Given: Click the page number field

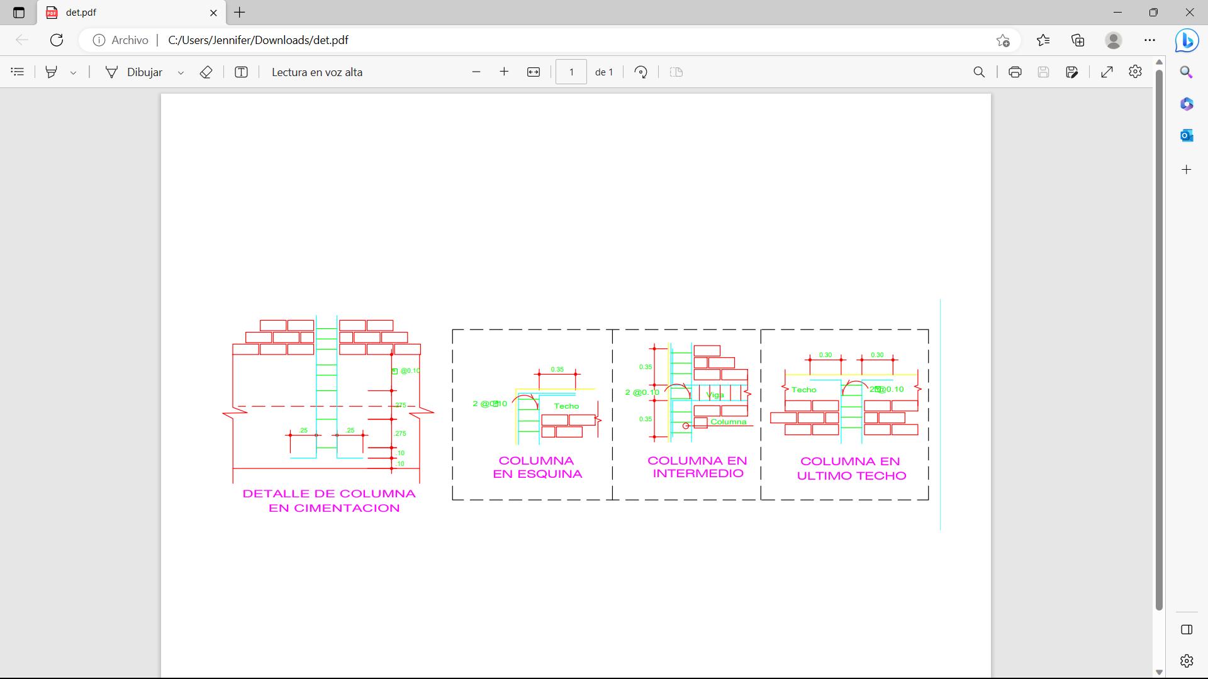Looking at the screenshot, I should (x=571, y=72).
